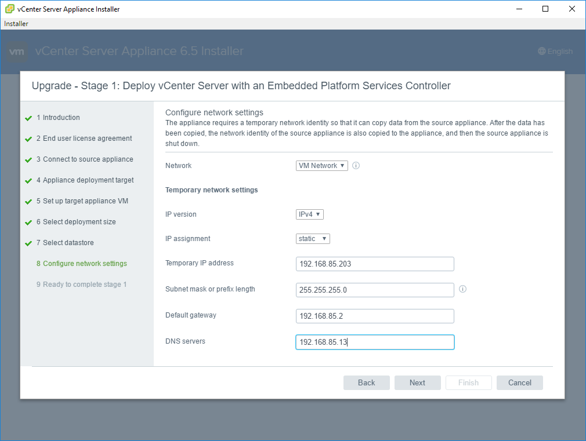
Task: Click the green checkmark next to Introduction
Action: point(28,118)
